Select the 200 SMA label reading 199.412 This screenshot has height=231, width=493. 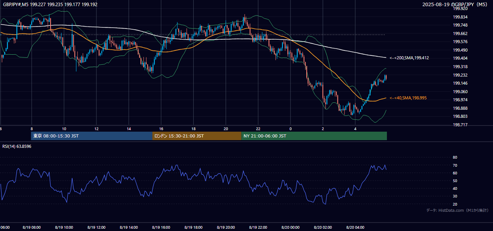[409, 58]
